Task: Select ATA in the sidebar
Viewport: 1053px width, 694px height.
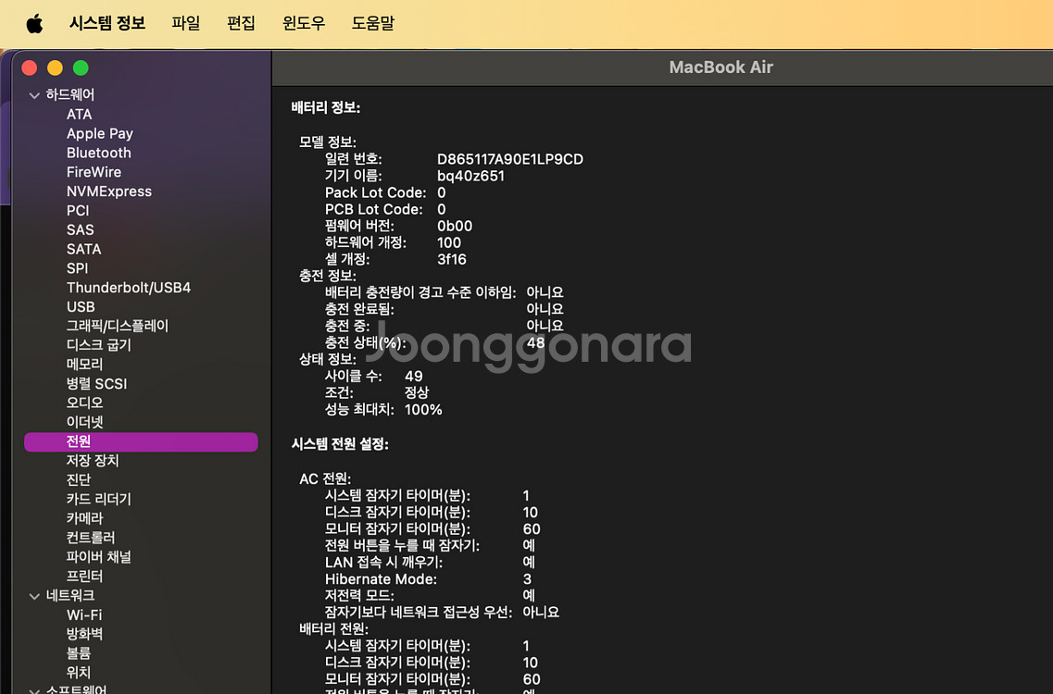Action: coord(80,114)
